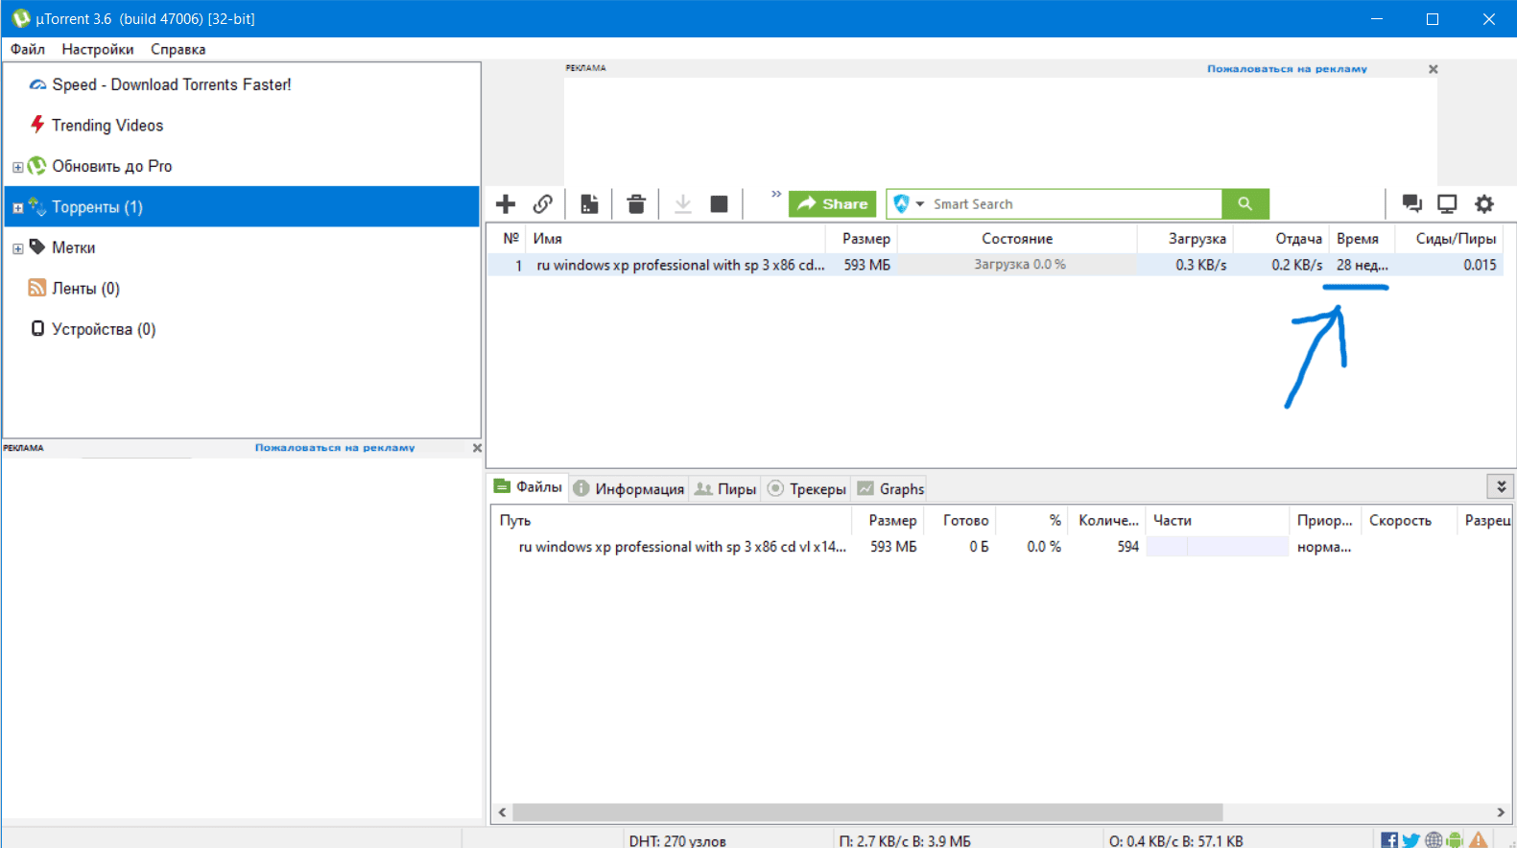Click the scroll right arrow in files pane
The height and width of the screenshot is (848, 1517).
tap(1501, 813)
